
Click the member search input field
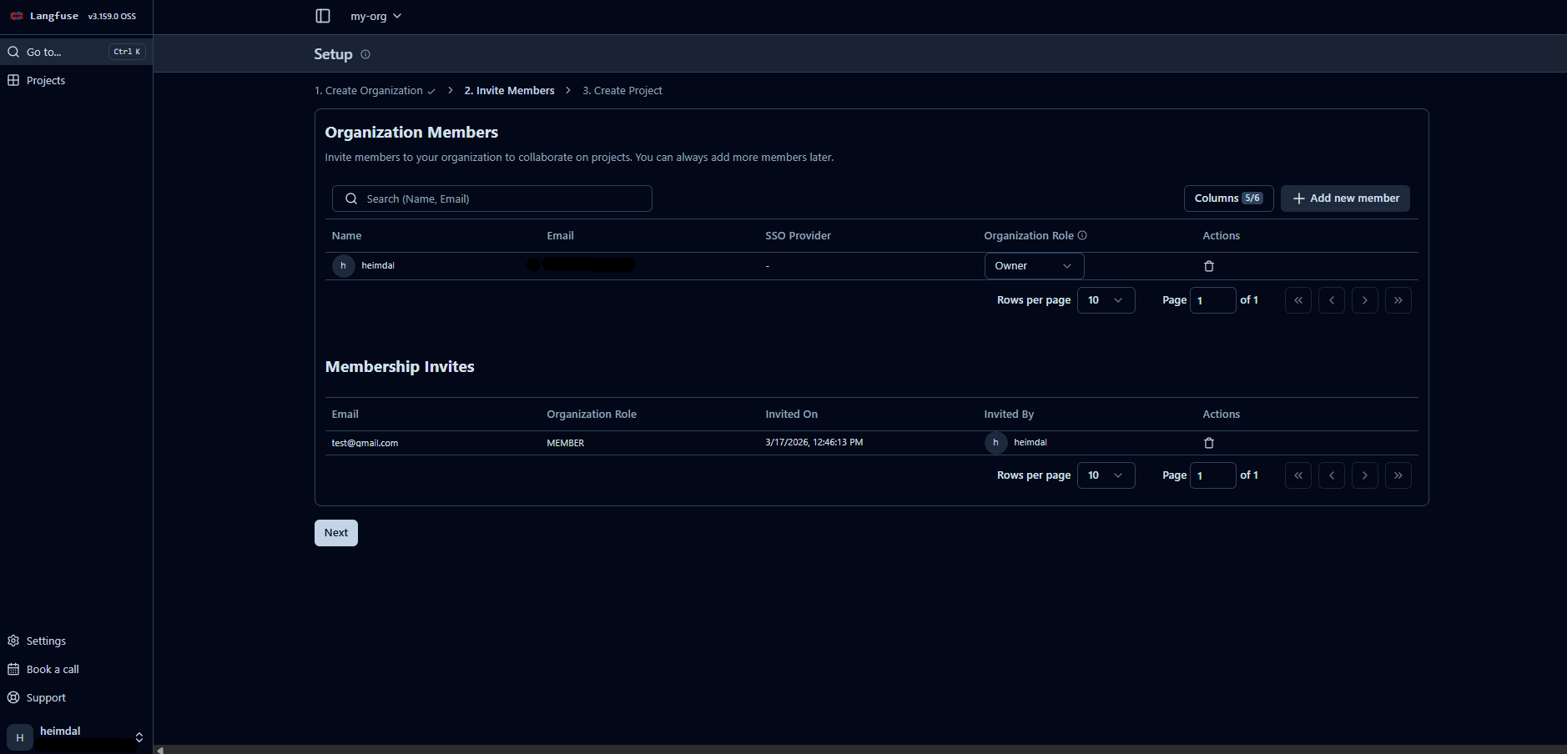[491, 198]
